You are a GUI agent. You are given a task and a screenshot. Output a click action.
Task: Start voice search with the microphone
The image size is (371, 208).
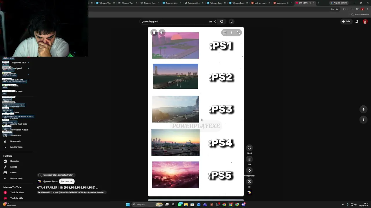click(231, 21)
